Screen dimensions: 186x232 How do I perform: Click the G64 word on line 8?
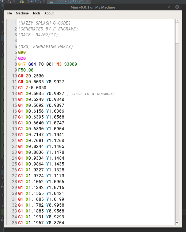pos(32,64)
